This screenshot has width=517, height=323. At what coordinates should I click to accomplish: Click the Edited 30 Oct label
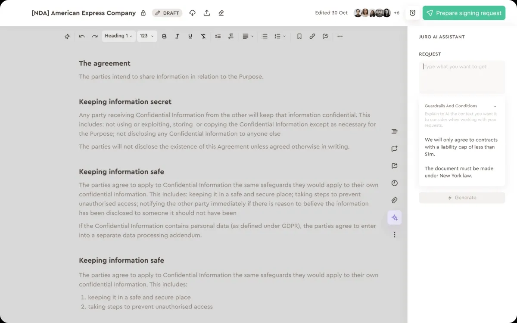coord(331,13)
